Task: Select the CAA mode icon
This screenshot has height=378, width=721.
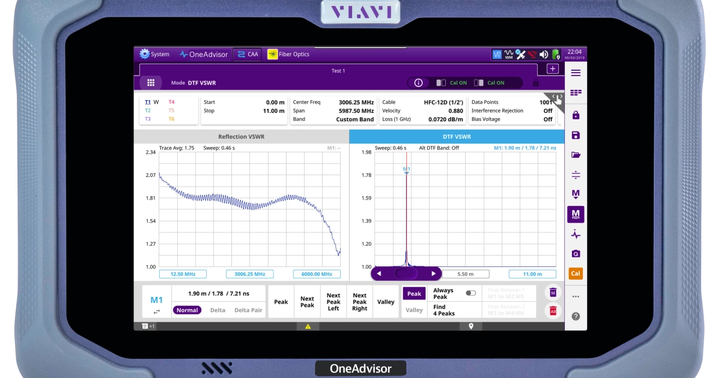Action: pyautogui.click(x=246, y=54)
